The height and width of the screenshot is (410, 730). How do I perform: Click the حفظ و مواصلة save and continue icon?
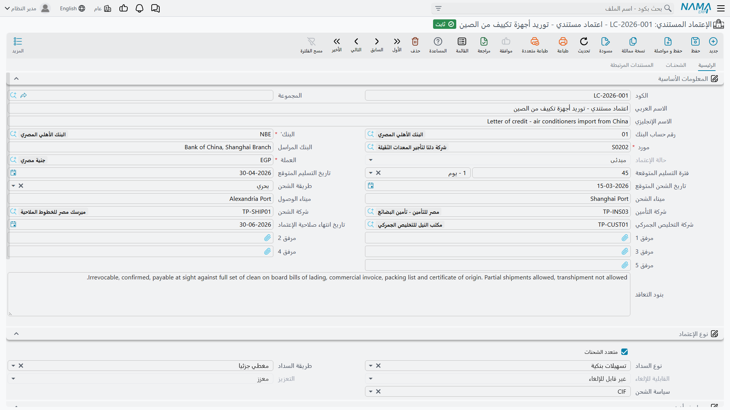point(668,41)
